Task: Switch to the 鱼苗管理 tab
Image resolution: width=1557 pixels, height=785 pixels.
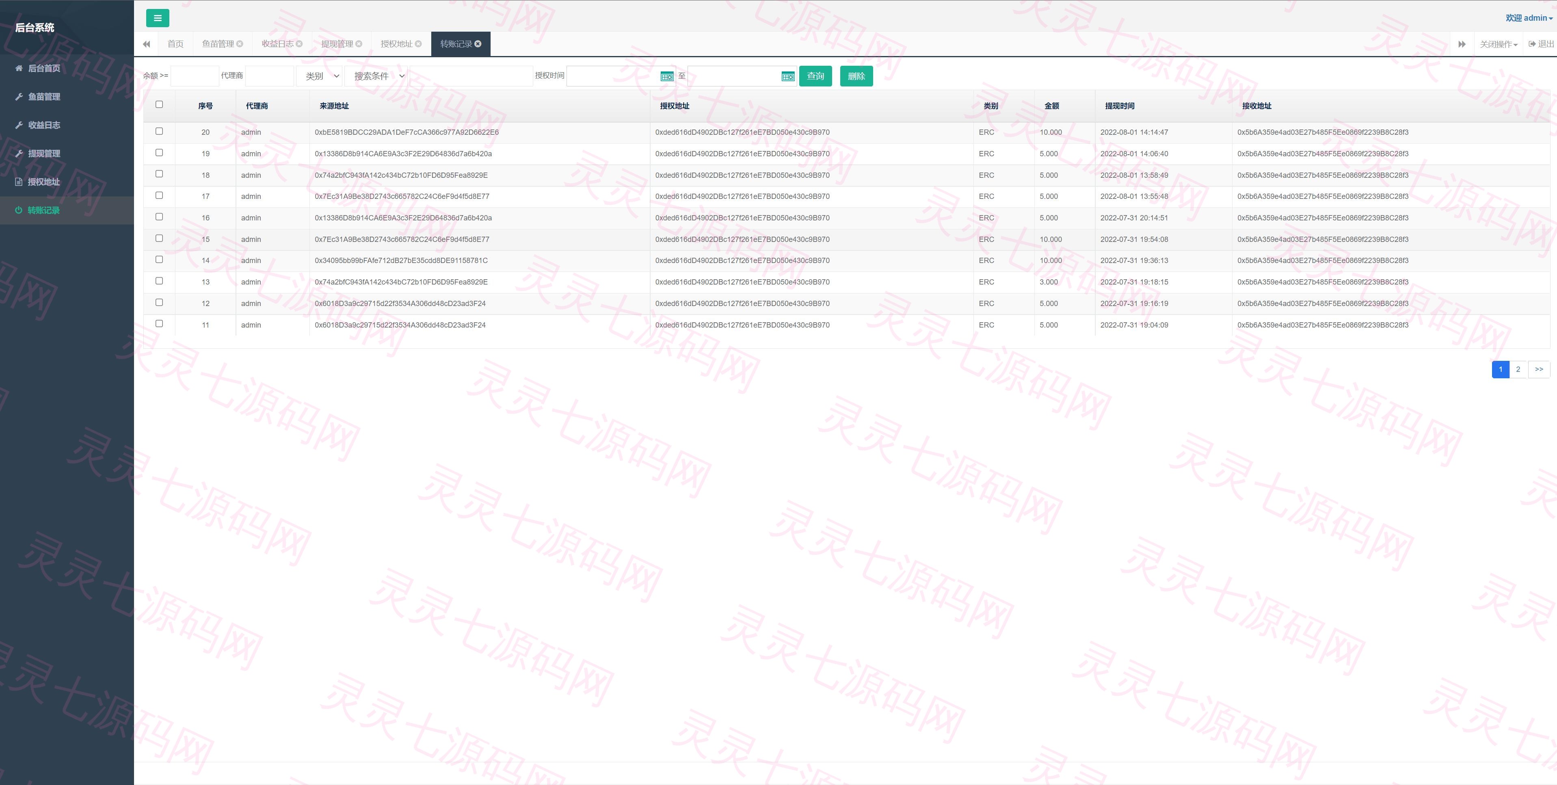Action: point(218,43)
